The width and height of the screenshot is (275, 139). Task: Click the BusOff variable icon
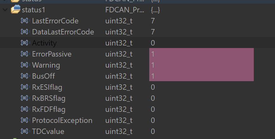[x=25, y=76]
